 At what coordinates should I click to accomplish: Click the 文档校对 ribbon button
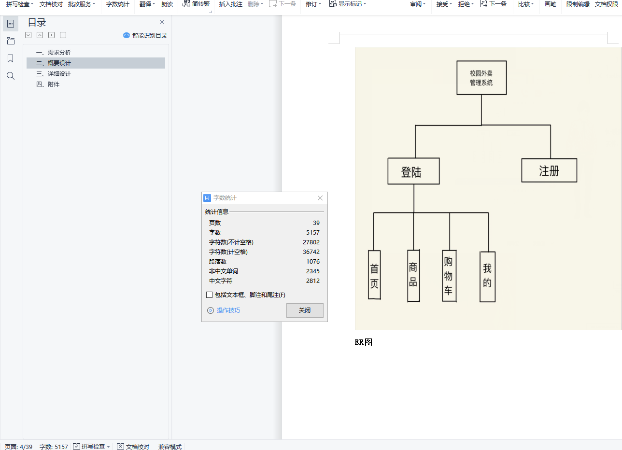tap(51, 4)
